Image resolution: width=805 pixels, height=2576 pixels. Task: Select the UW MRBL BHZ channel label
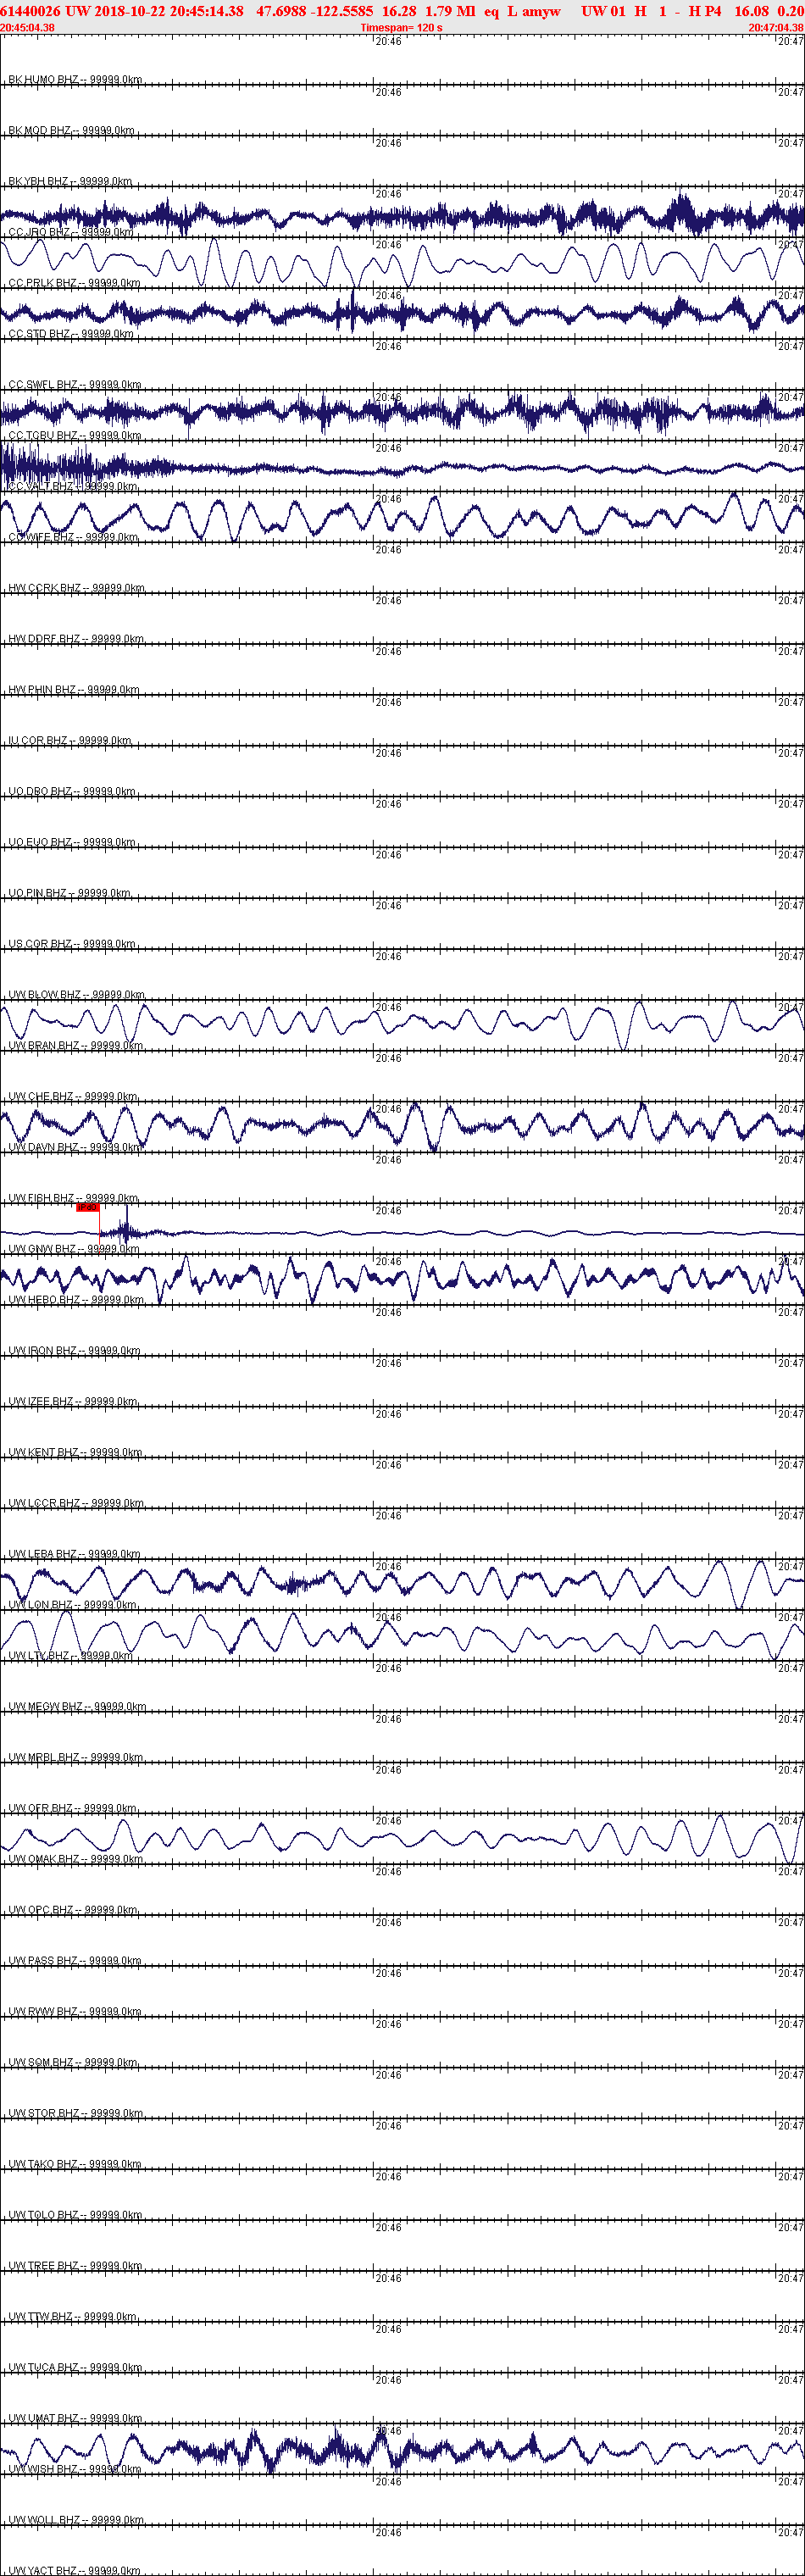[x=76, y=1756]
